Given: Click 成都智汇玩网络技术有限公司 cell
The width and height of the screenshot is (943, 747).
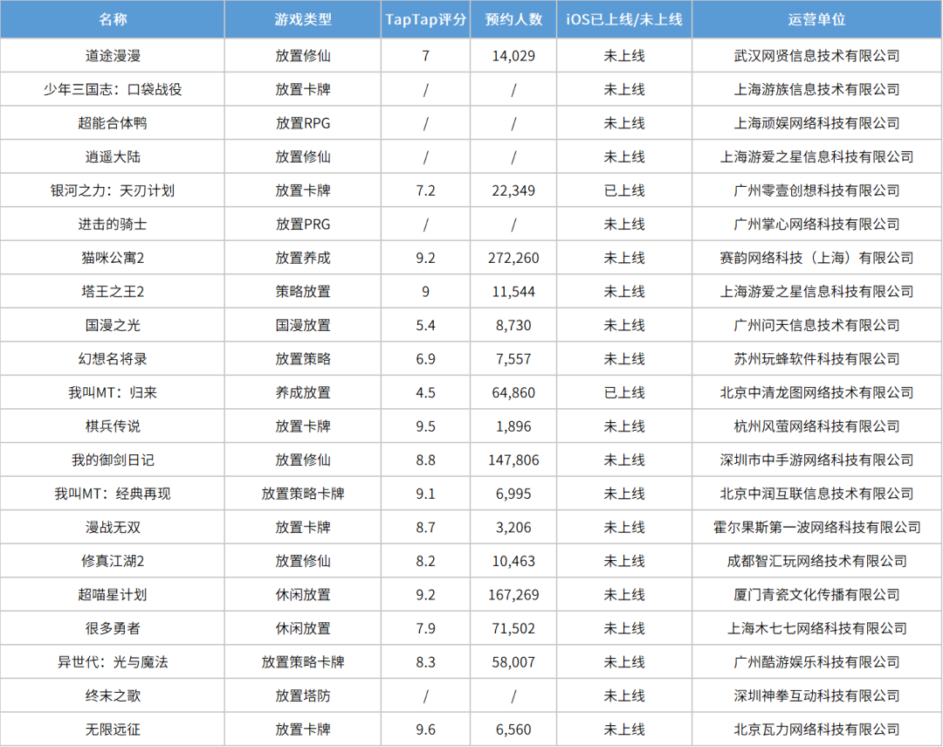Looking at the screenshot, I should [816, 561].
